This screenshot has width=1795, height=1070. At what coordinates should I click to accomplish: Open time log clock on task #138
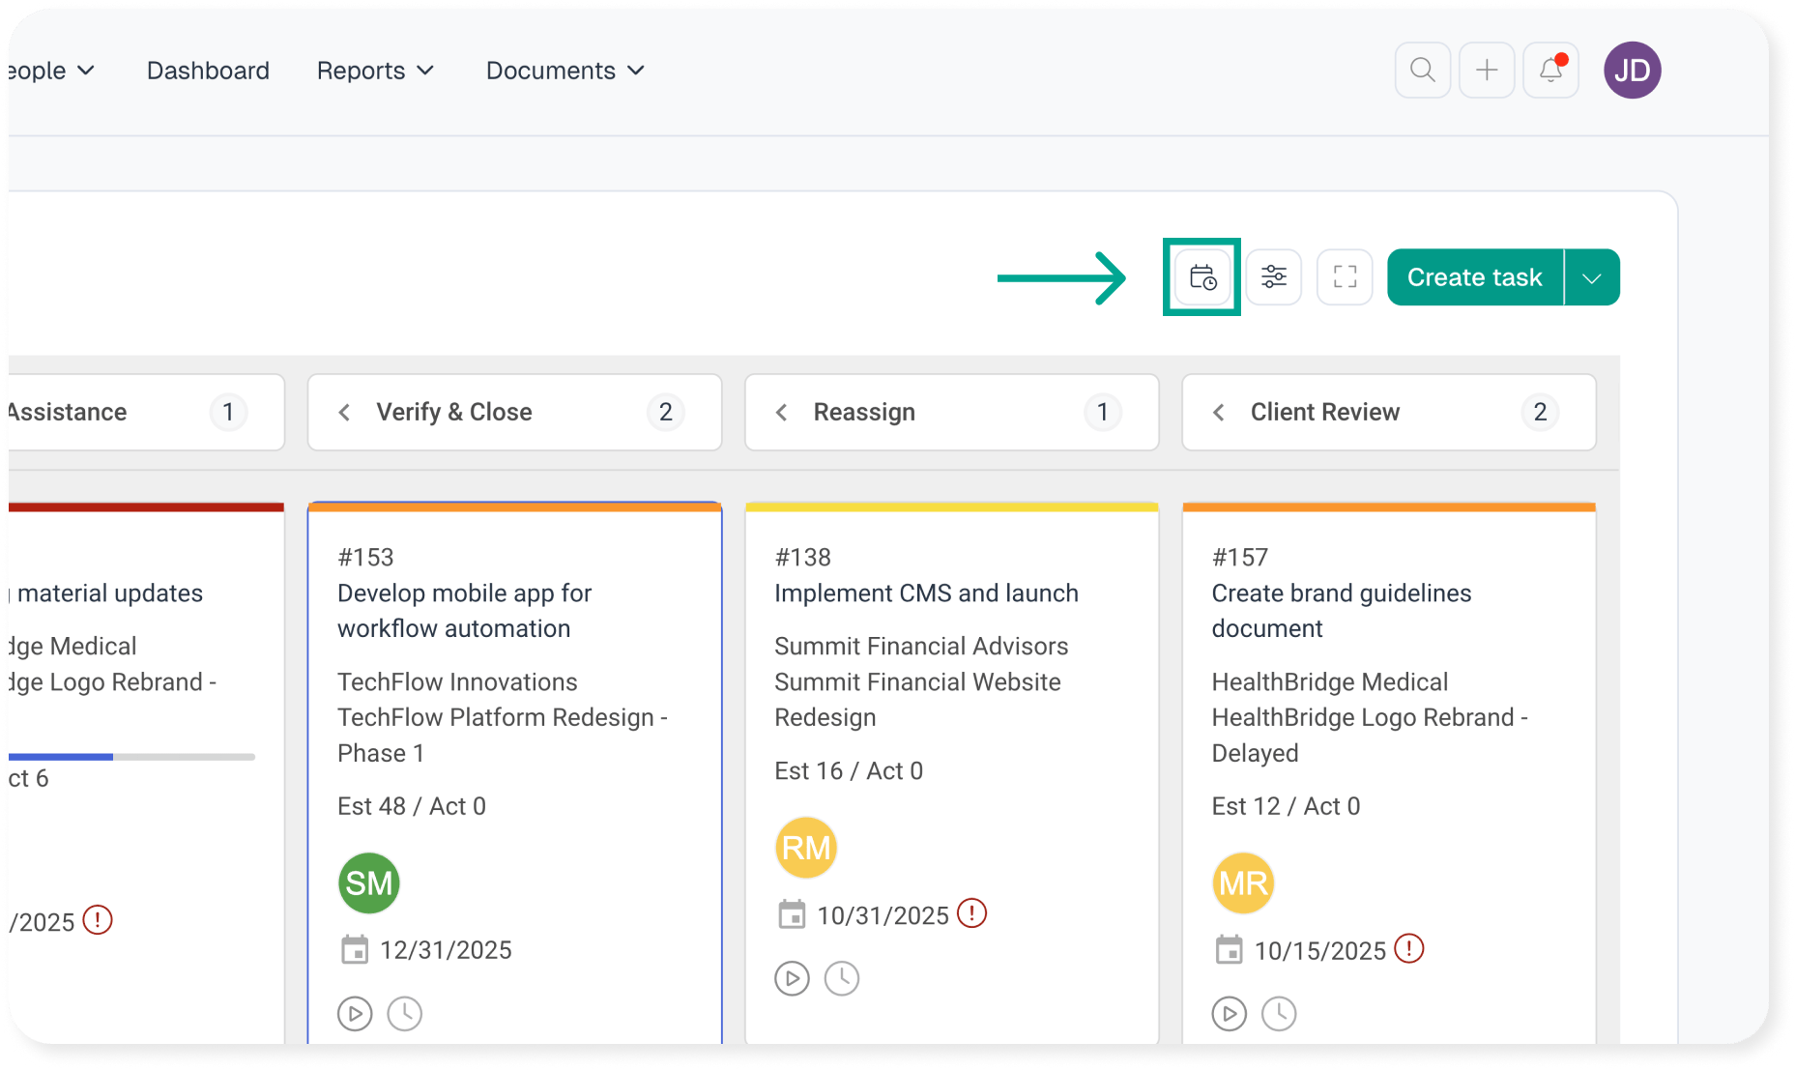tap(842, 978)
